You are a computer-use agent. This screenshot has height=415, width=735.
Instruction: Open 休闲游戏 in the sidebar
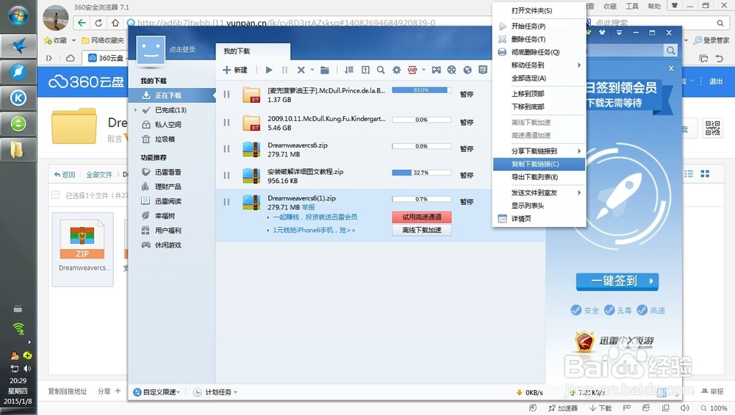click(168, 245)
